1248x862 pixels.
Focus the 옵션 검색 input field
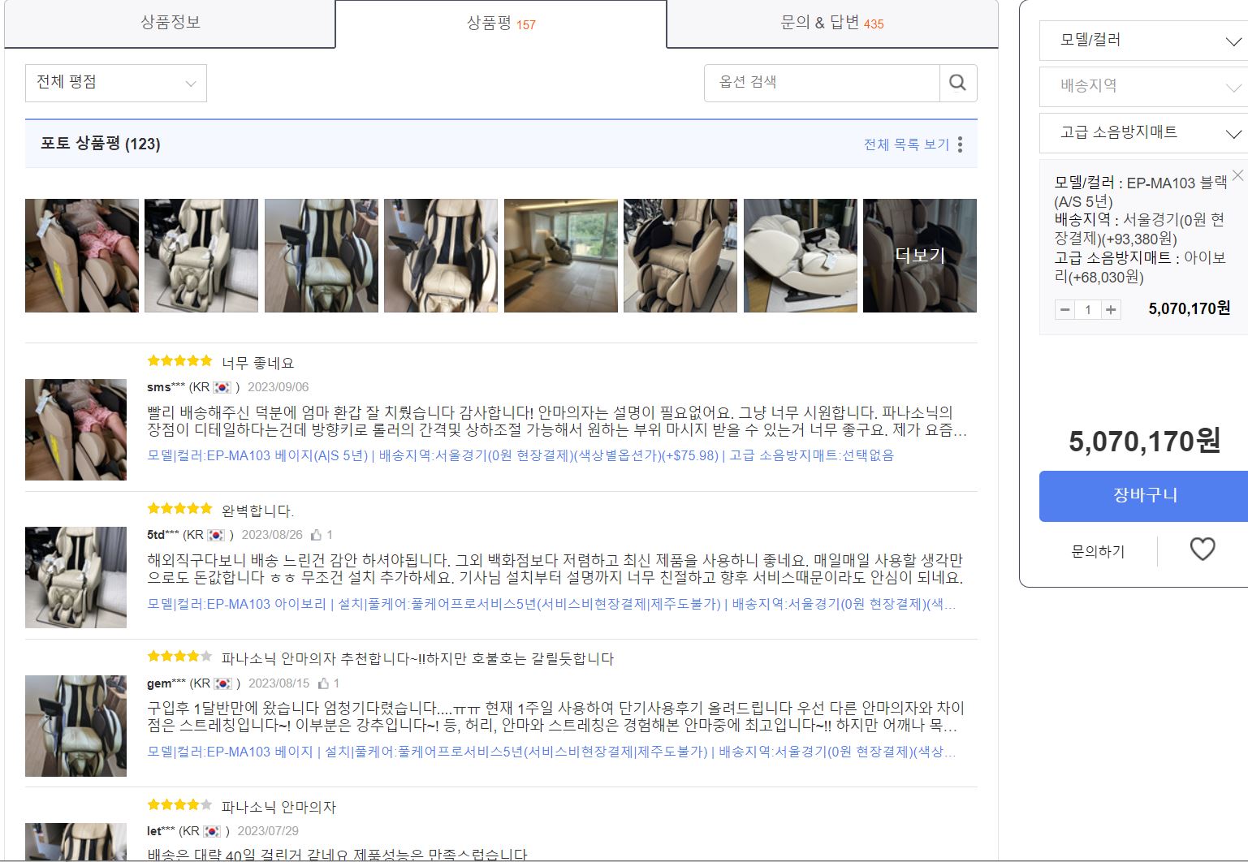click(x=822, y=83)
